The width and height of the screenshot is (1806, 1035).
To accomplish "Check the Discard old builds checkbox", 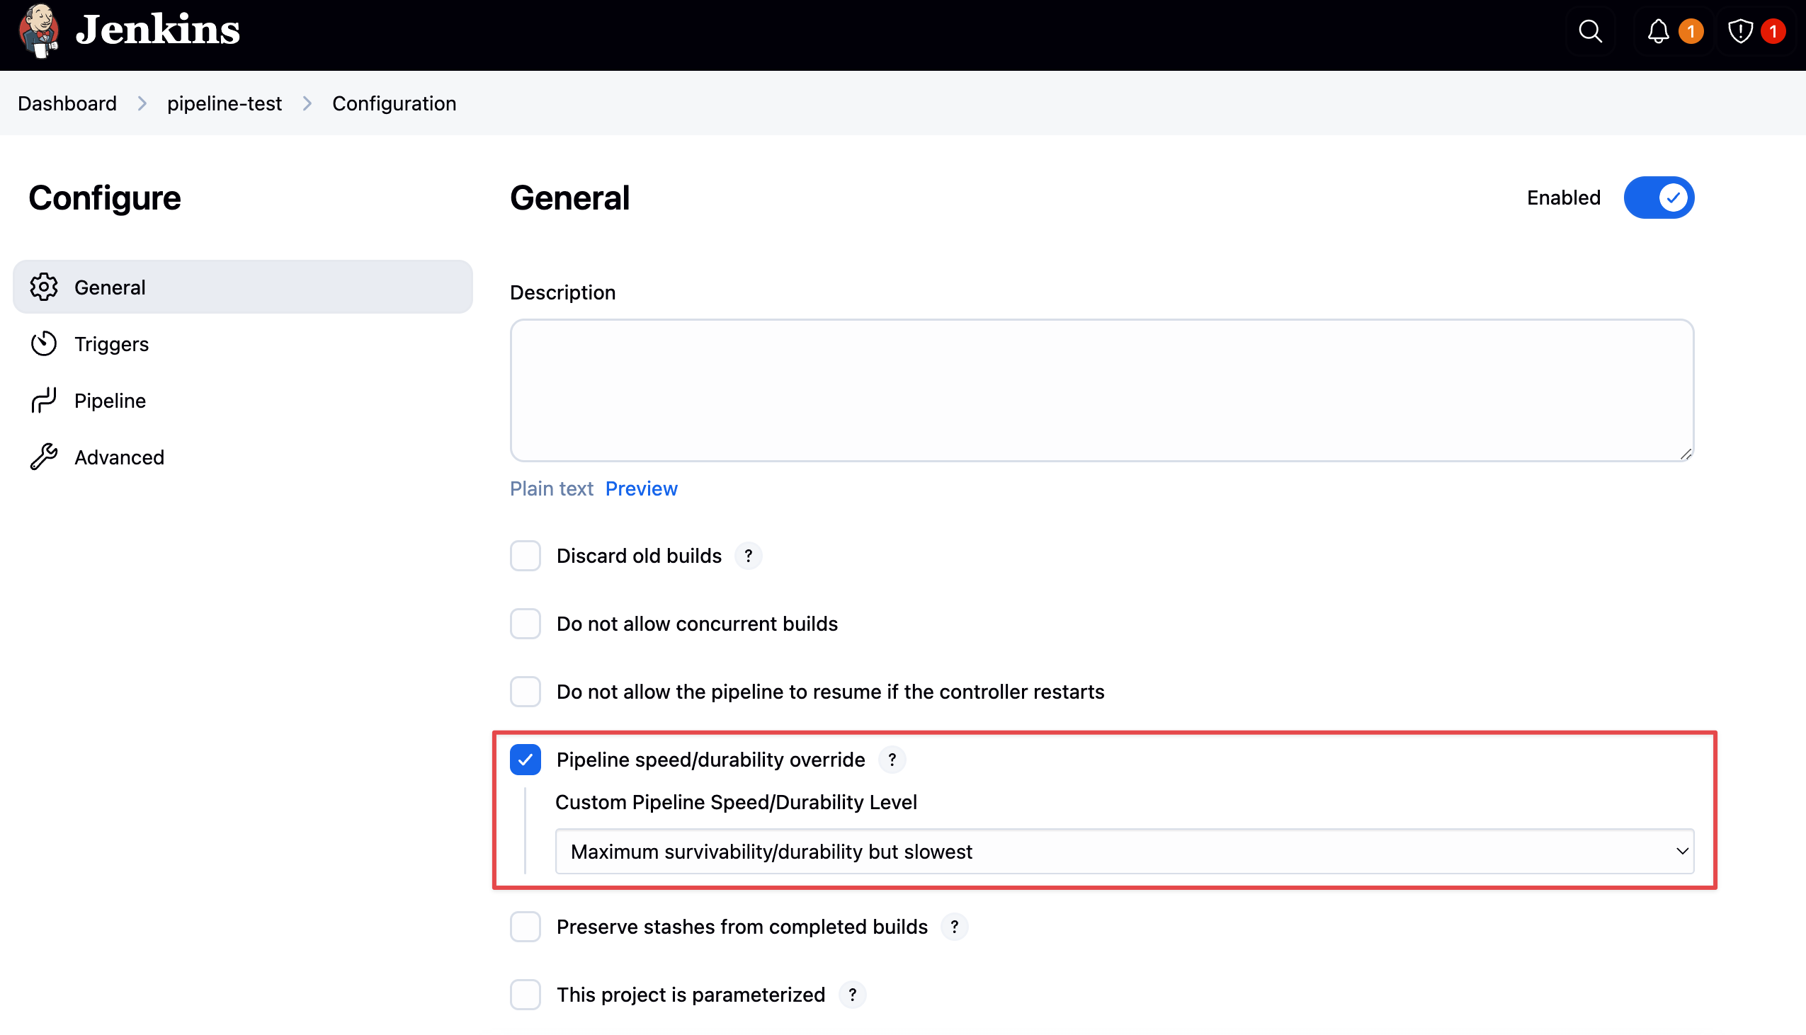I will pyautogui.click(x=526, y=556).
